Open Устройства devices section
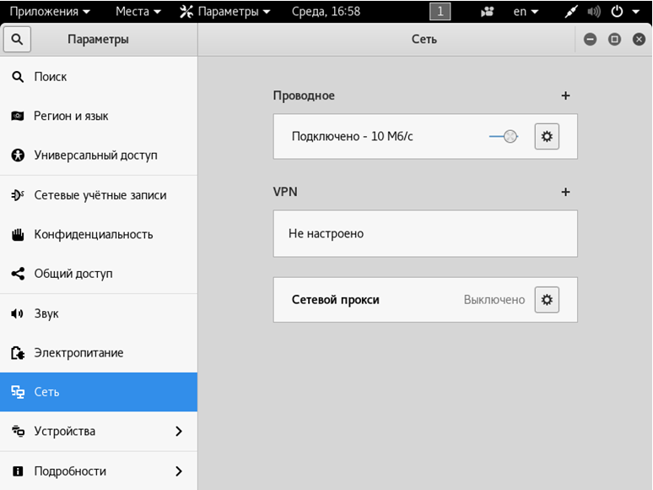Screen dimensions: 653x490 pyautogui.click(x=99, y=431)
